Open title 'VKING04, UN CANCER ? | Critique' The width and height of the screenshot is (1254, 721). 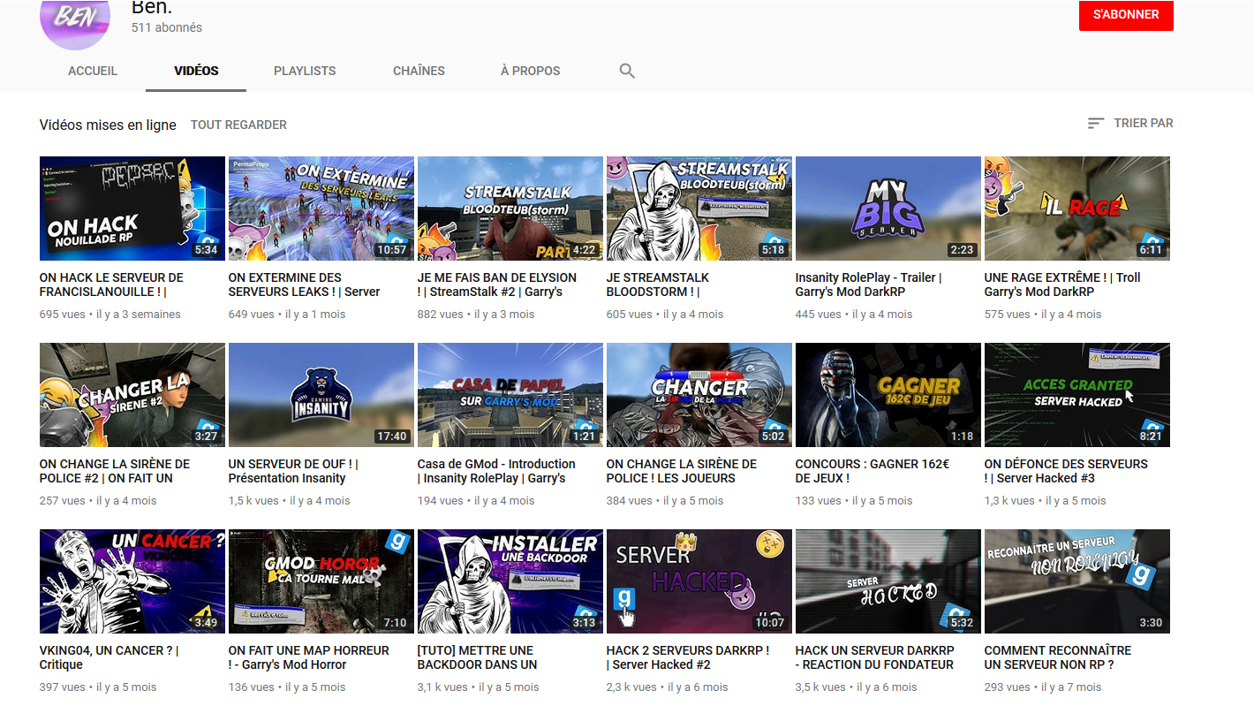pos(110,657)
